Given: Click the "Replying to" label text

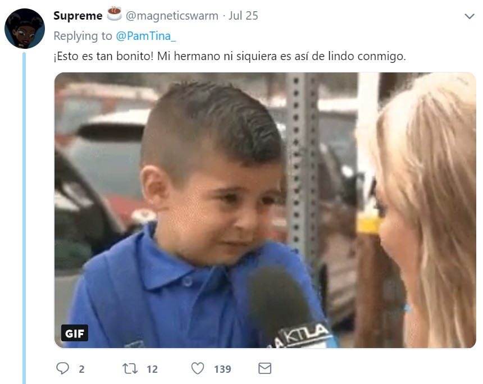Looking at the screenshot, I should tap(83, 36).
